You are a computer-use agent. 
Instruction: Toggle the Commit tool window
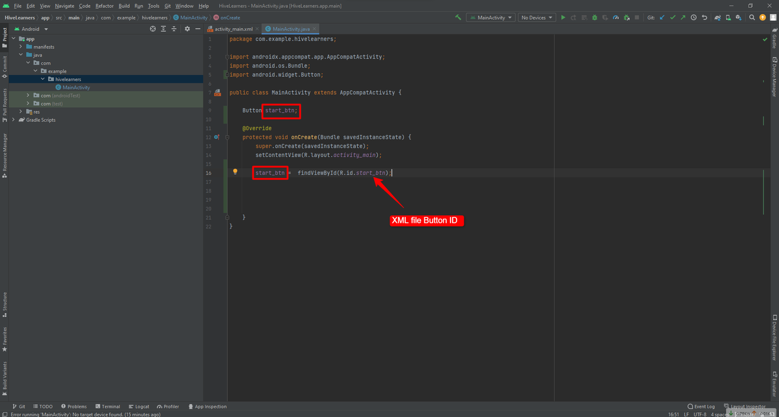coord(4,67)
